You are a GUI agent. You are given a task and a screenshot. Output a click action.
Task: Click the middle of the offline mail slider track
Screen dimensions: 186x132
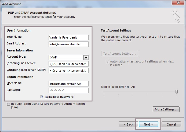[140, 92]
